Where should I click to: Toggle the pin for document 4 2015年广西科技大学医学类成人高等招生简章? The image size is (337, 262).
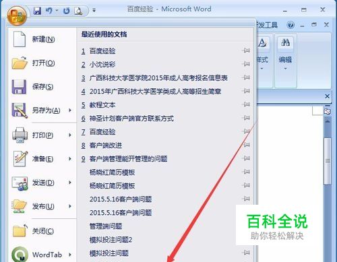[247, 91]
